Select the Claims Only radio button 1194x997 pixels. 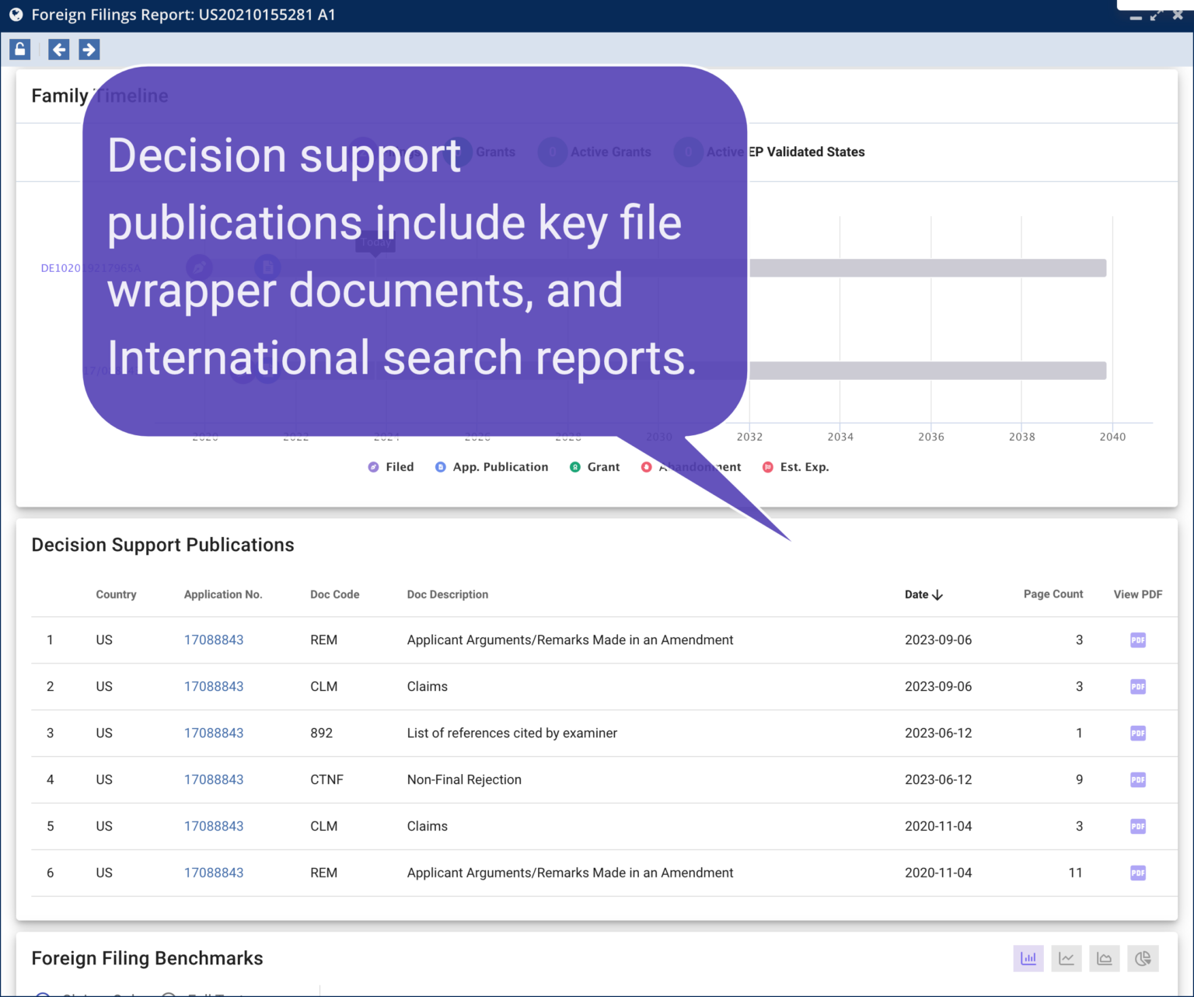(x=43, y=994)
